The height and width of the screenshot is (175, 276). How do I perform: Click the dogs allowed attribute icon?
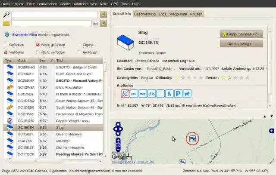(x=187, y=94)
